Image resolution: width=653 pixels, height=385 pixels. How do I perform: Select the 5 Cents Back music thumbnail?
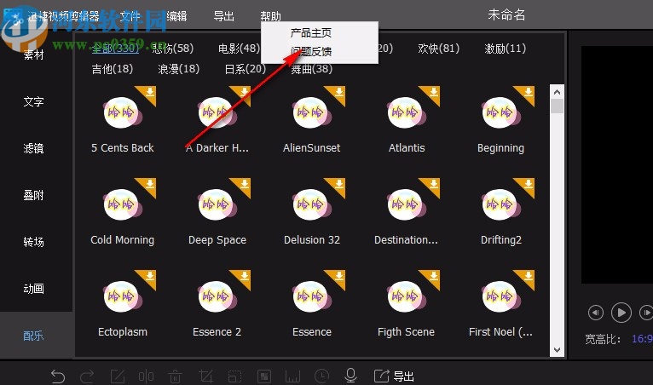[x=123, y=112]
